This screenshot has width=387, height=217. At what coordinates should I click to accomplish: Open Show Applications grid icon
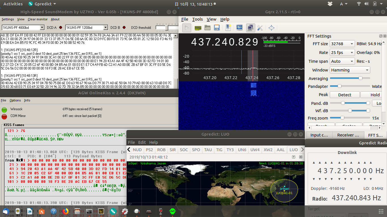click(x=381, y=211)
